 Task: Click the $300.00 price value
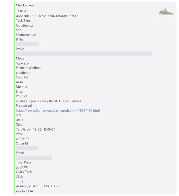pos(22,139)
